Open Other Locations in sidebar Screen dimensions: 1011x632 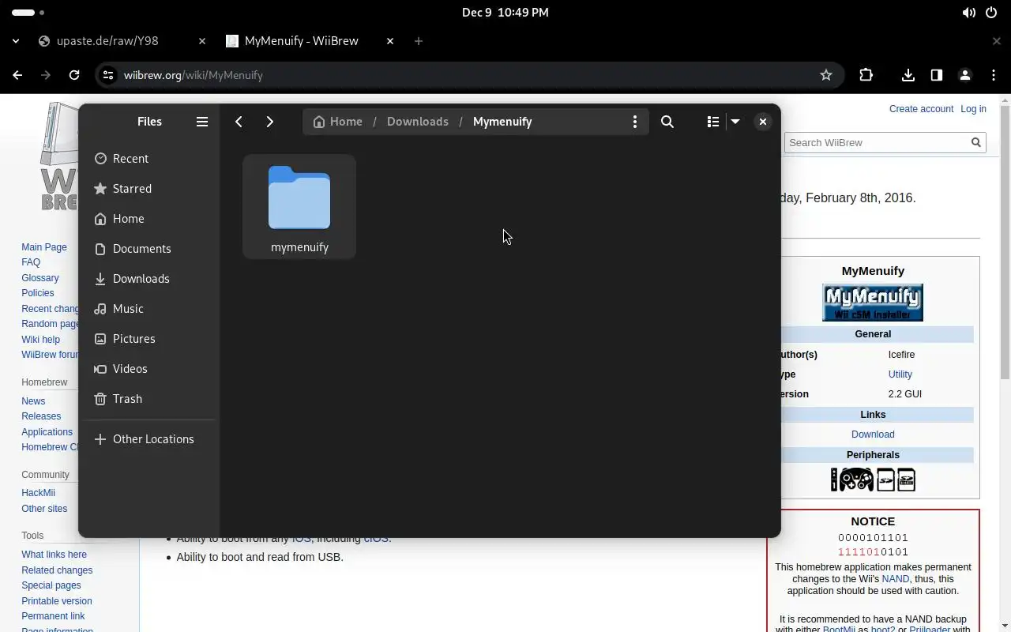[x=149, y=439]
